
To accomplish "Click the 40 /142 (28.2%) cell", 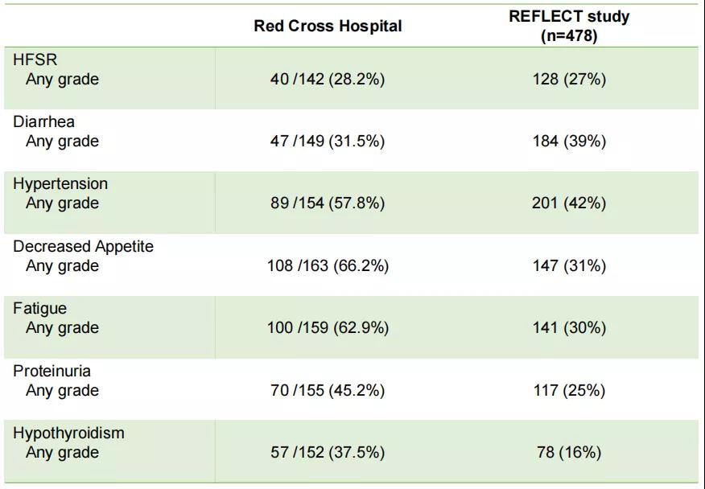I will coord(328,79).
